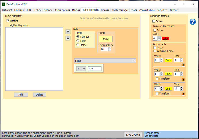
Task: Open the blue help question mark icon
Action: (x=193, y=22)
